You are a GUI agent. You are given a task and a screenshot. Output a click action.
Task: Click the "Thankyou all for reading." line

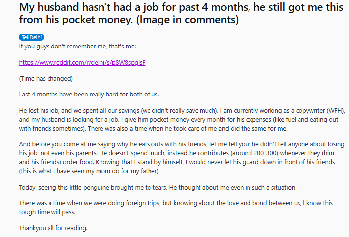click(54, 228)
